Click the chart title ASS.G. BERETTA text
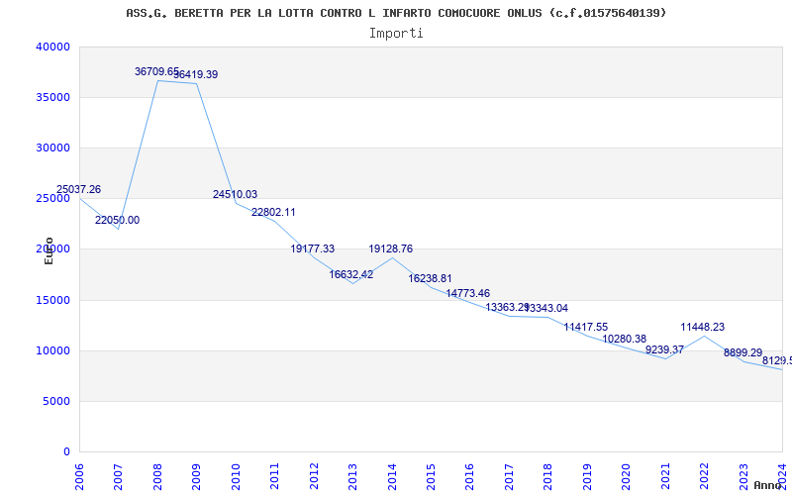 pos(396,13)
